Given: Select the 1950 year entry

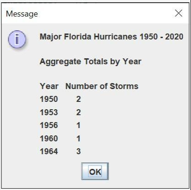Looking at the screenshot, I should tap(49, 99).
